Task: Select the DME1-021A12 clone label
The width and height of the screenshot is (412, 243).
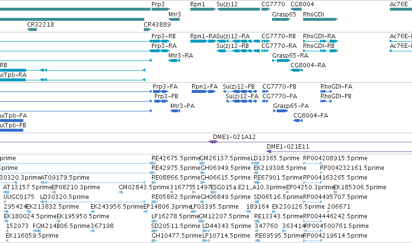Action: pos(234,137)
